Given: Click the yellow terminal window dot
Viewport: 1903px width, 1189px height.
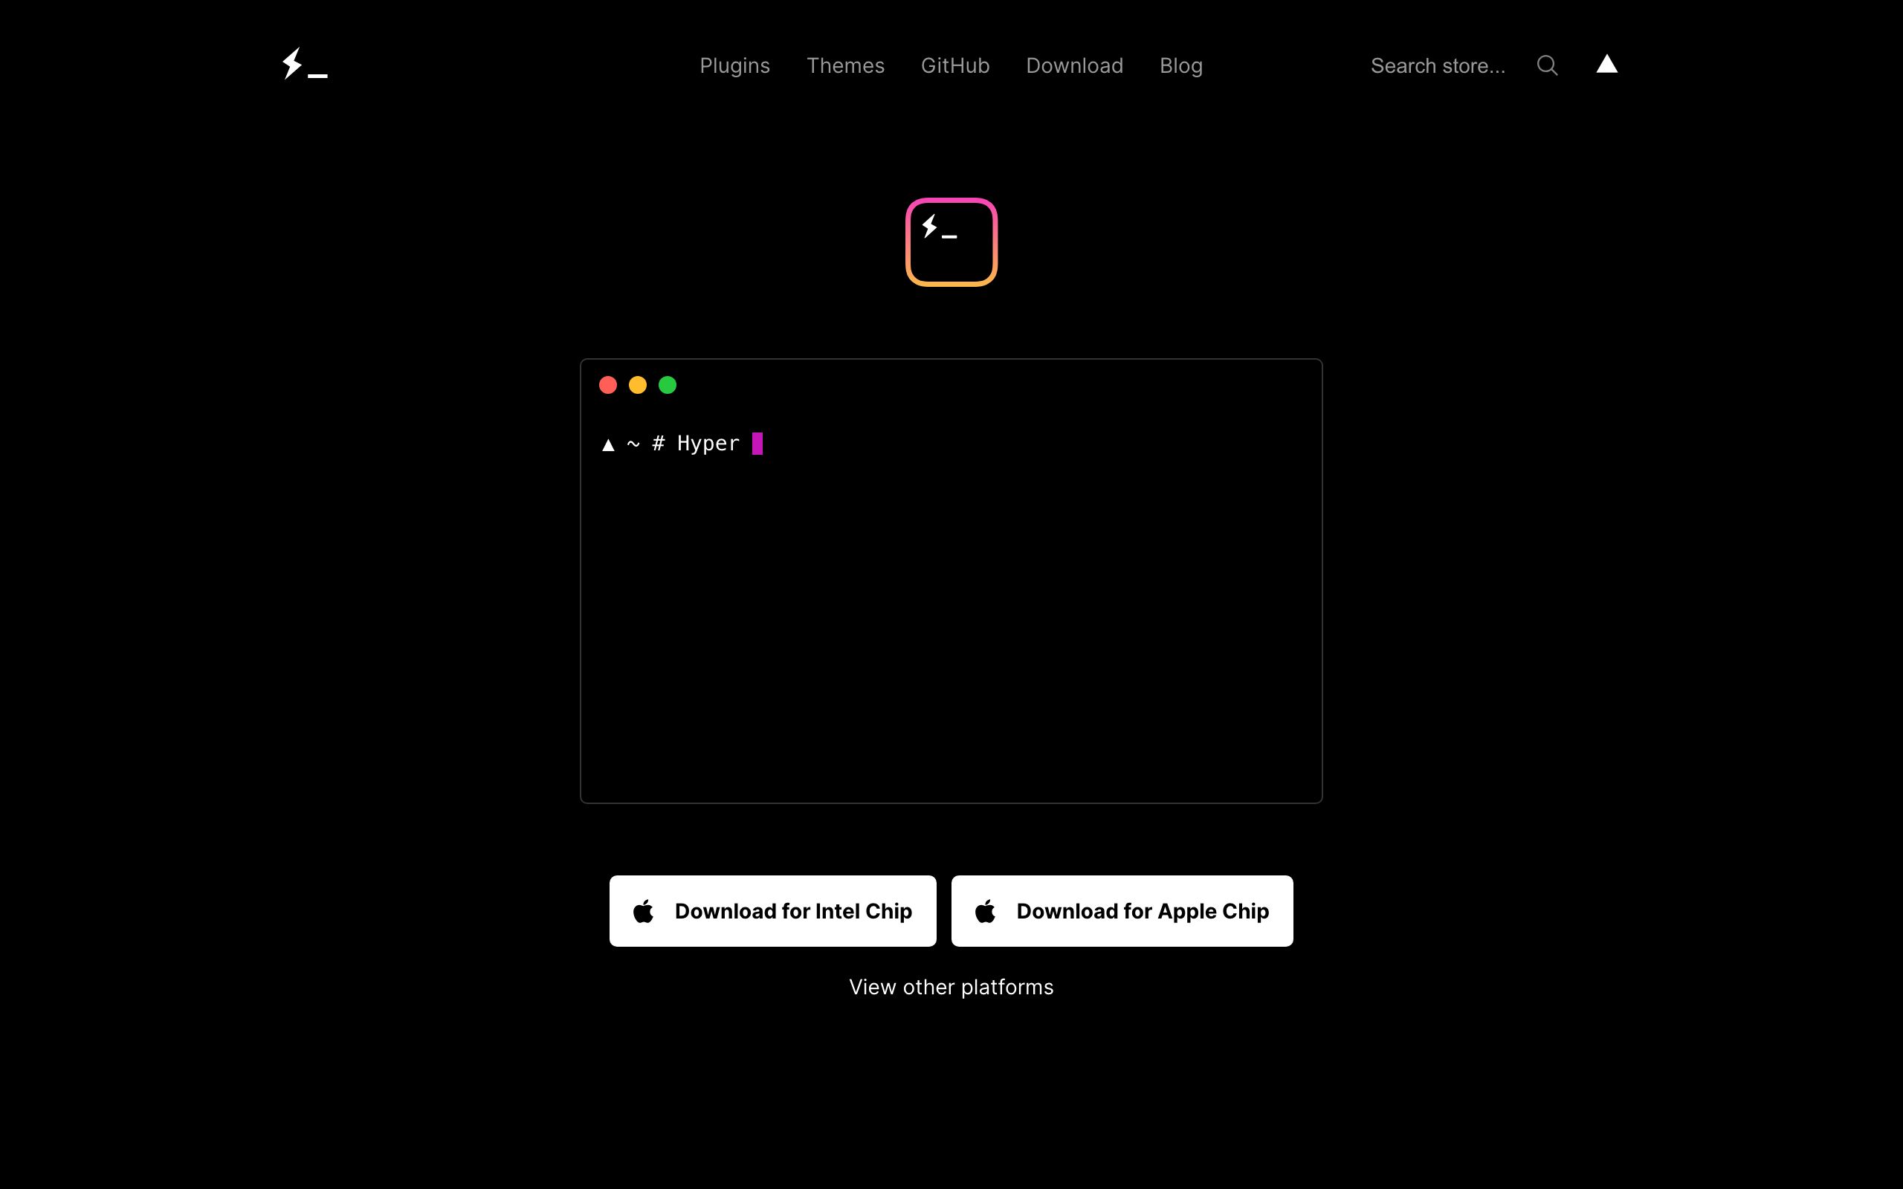Looking at the screenshot, I should coord(638,384).
